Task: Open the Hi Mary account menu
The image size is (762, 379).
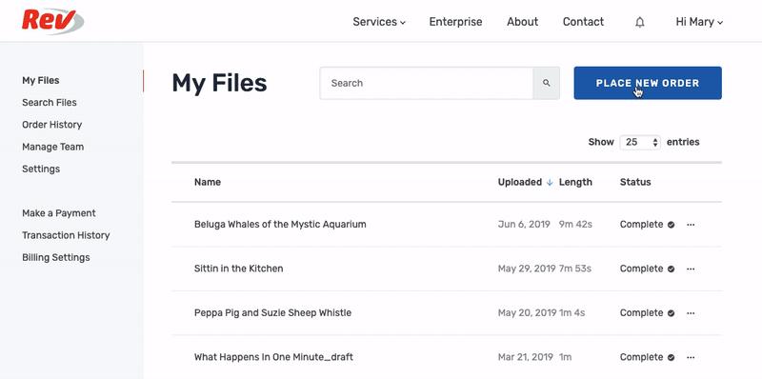Action: (699, 22)
